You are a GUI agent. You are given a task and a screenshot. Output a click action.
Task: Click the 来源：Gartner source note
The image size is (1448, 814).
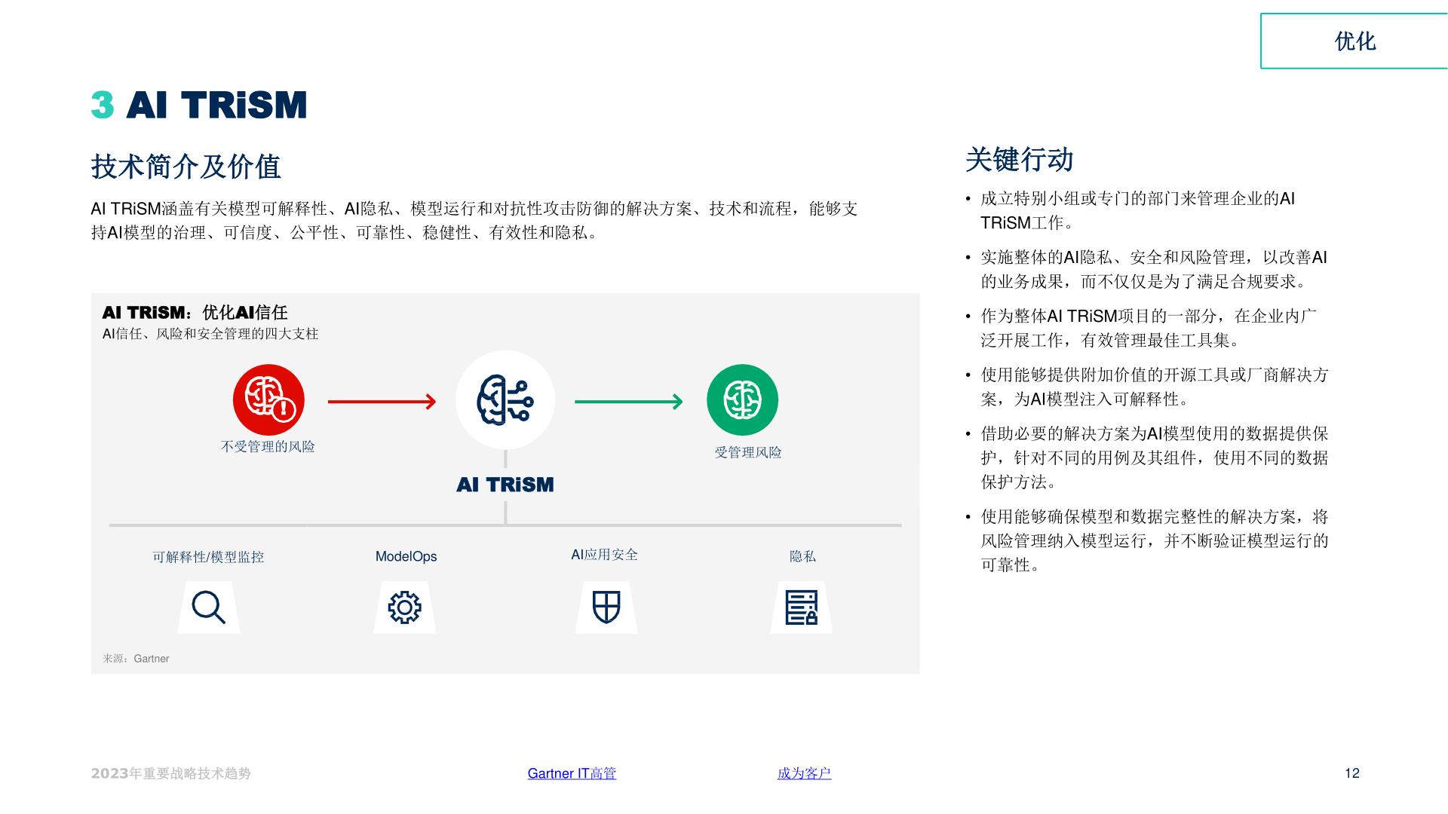(x=136, y=659)
